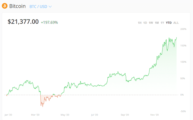The image size is (193, 120).
Task: Switch chart to 1W range
Action: 151,23
